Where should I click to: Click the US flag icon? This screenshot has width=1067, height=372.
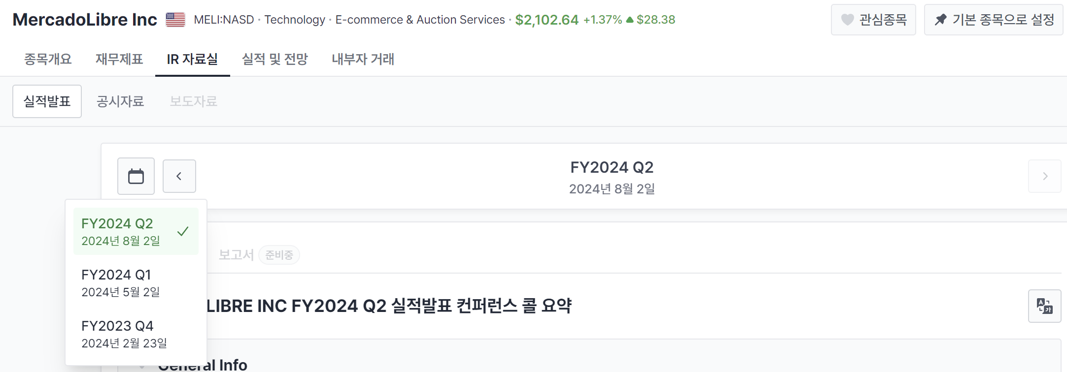175,20
